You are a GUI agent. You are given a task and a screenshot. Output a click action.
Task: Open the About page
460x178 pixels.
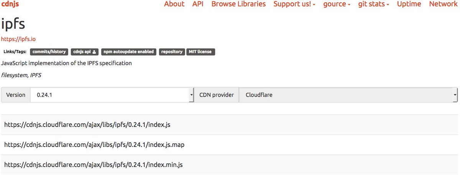(174, 4)
